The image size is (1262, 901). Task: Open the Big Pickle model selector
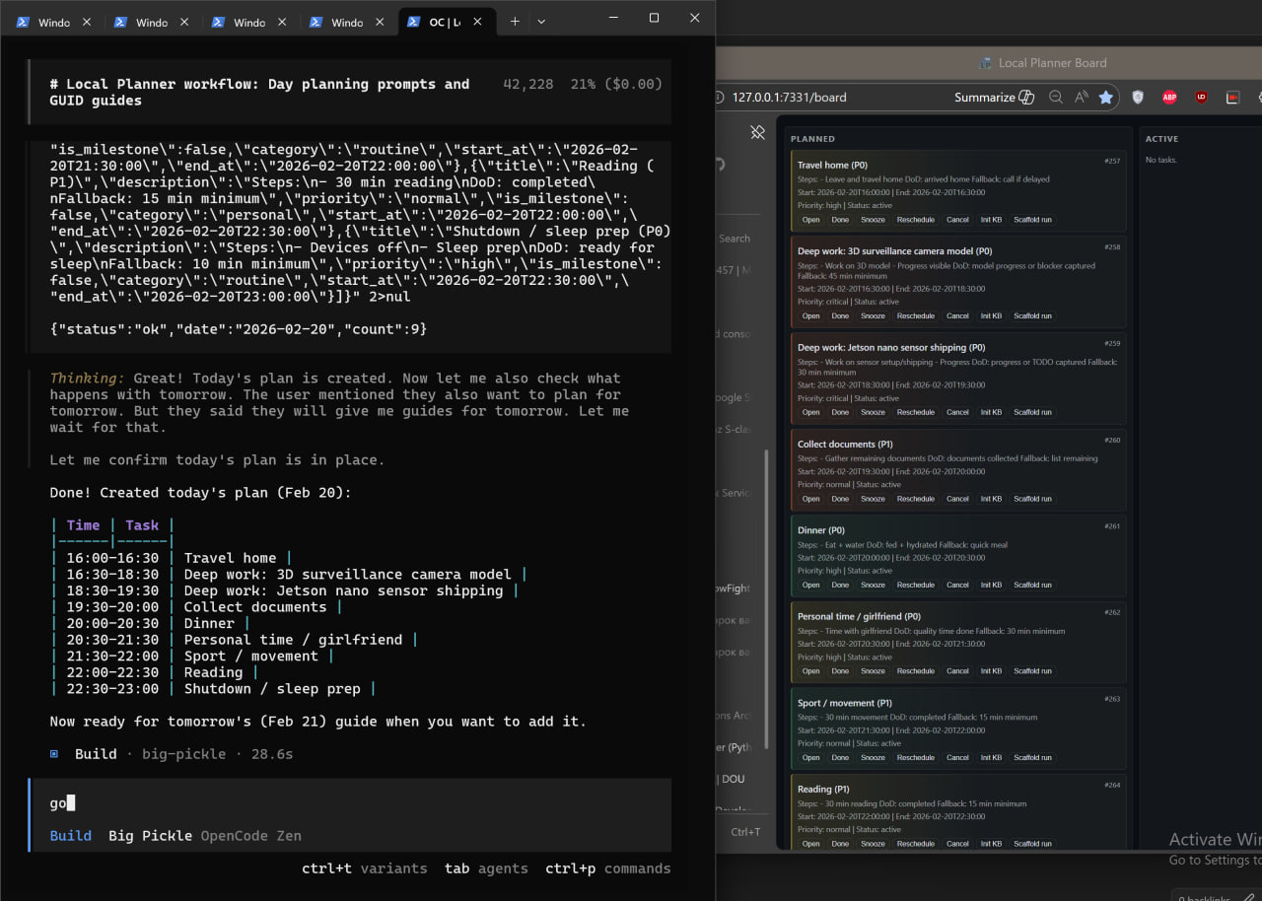(149, 835)
